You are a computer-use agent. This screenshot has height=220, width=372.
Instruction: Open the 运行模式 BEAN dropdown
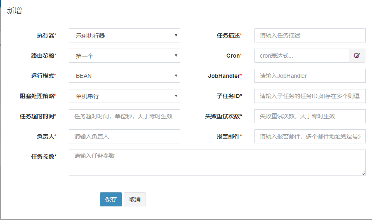click(x=125, y=76)
